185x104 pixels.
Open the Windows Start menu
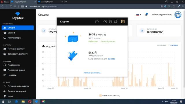pyautogui.click(x=3, y=101)
